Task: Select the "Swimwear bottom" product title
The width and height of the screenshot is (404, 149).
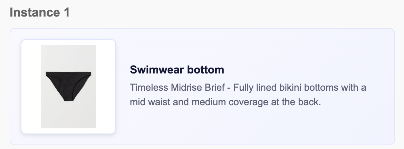Action: coord(177,70)
